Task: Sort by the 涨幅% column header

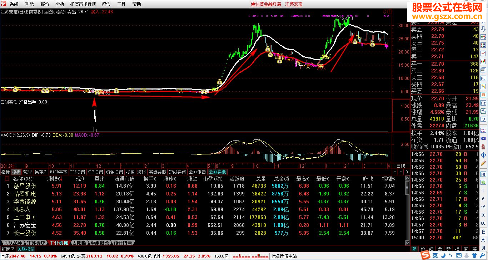Action: 55,179
